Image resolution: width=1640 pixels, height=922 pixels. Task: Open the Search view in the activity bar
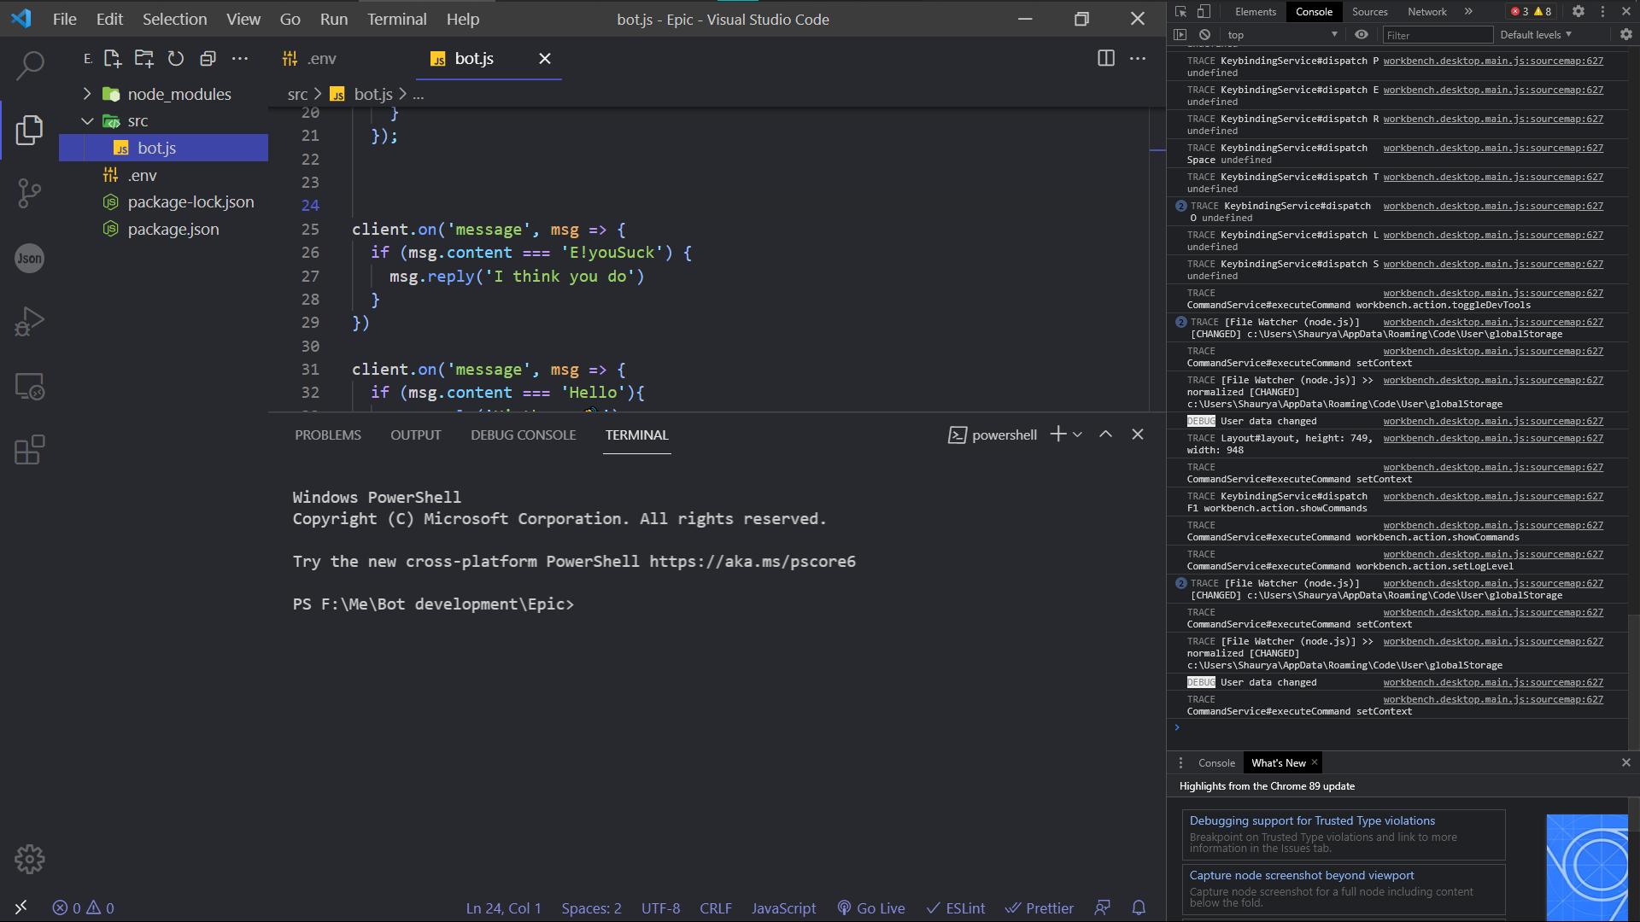point(30,65)
